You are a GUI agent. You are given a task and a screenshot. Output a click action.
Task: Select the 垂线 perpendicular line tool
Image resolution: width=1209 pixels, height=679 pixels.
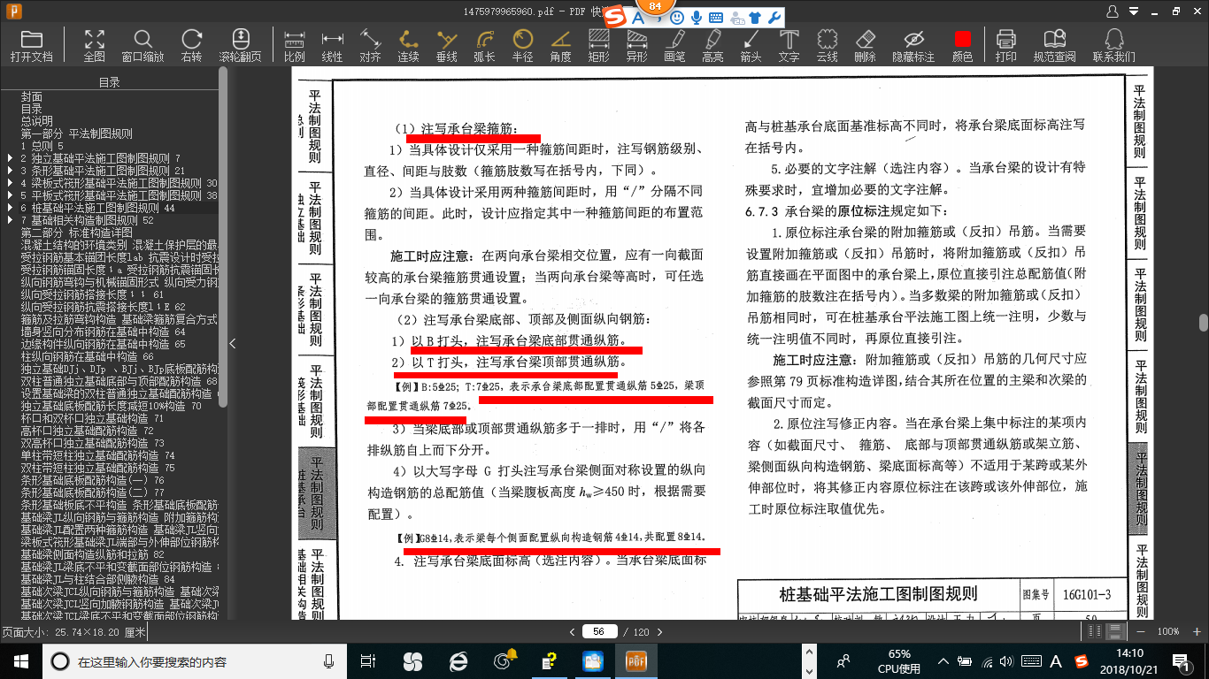[446, 46]
